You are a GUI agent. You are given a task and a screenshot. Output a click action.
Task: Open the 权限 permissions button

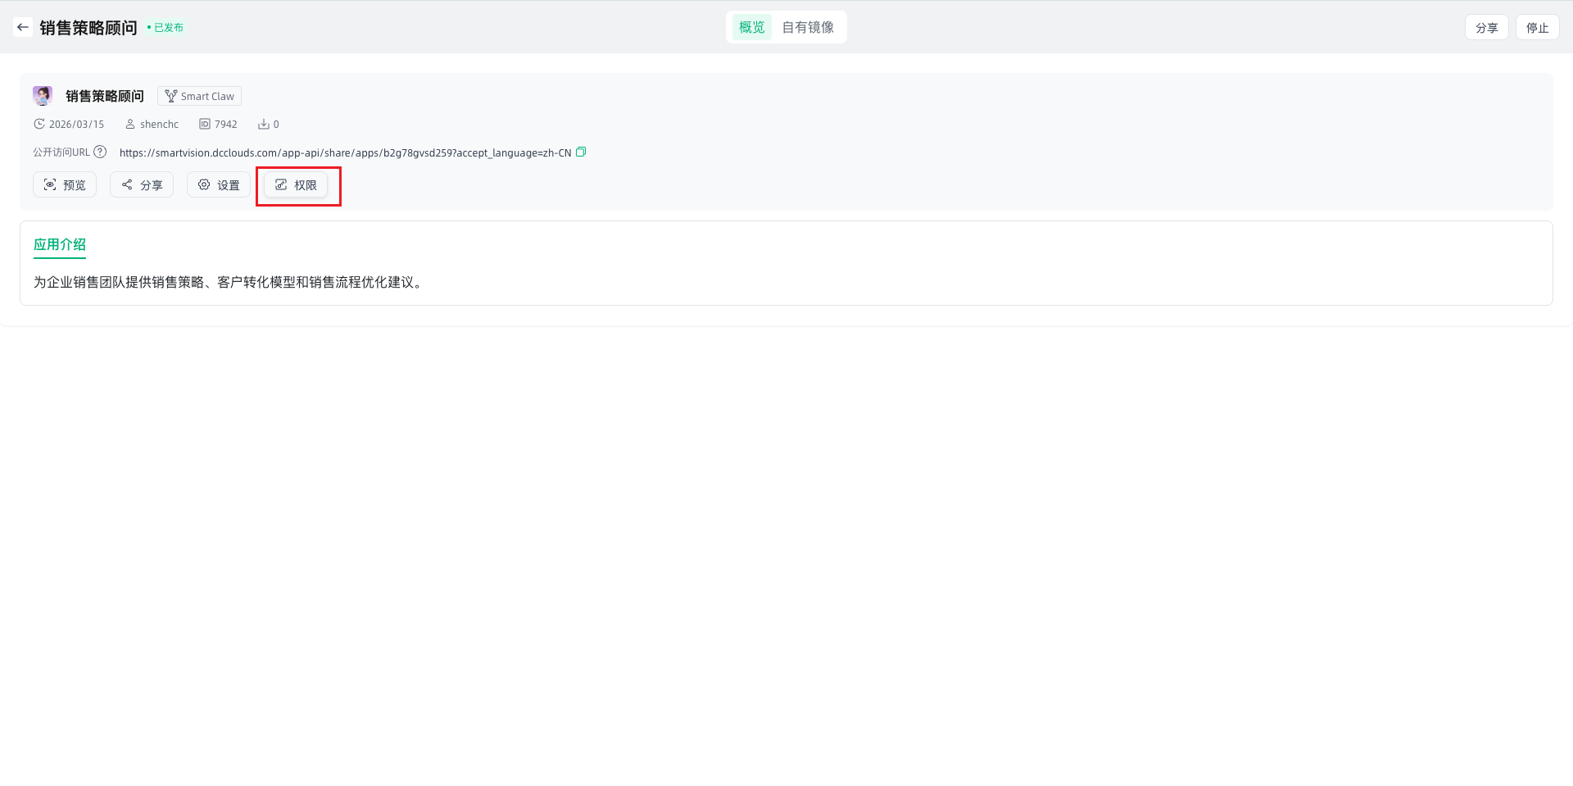pyautogui.click(x=296, y=185)
